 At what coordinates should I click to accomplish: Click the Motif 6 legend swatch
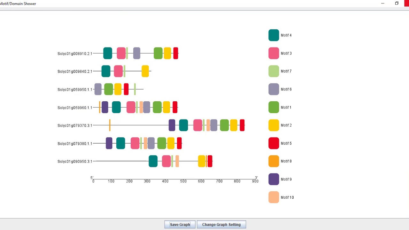tap(274, 89)
